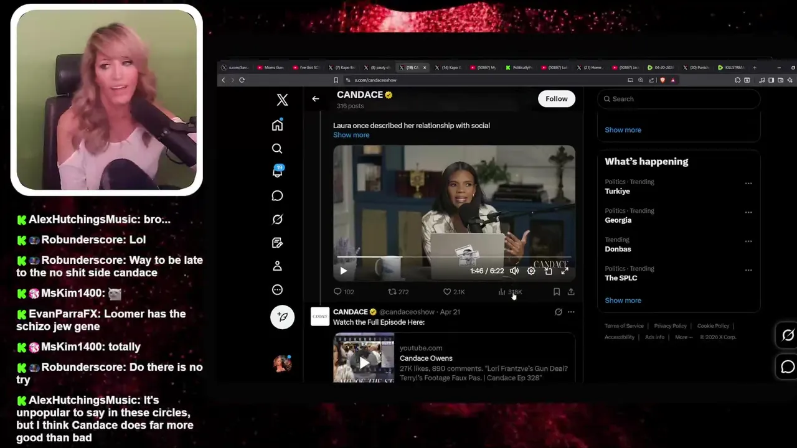Viewport: 797px width, 448px height.
Task: Open more options for The SPLC trend
Action: point(748,270)
